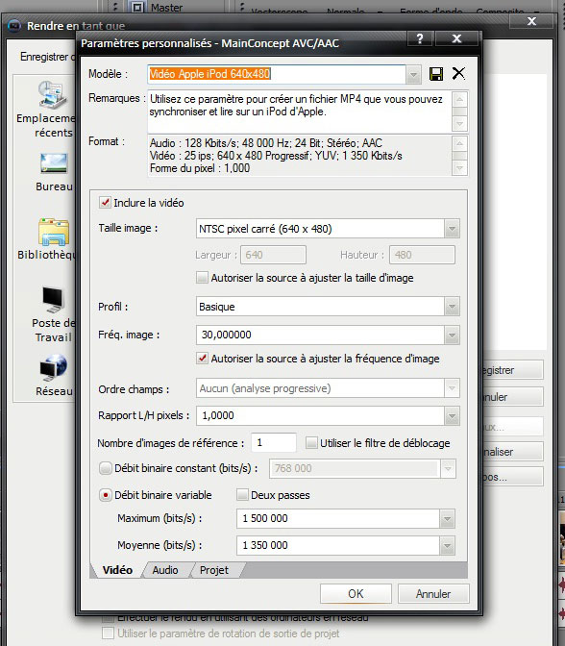Click the OK button
This screenshot has width=565, height=646.
356,594
